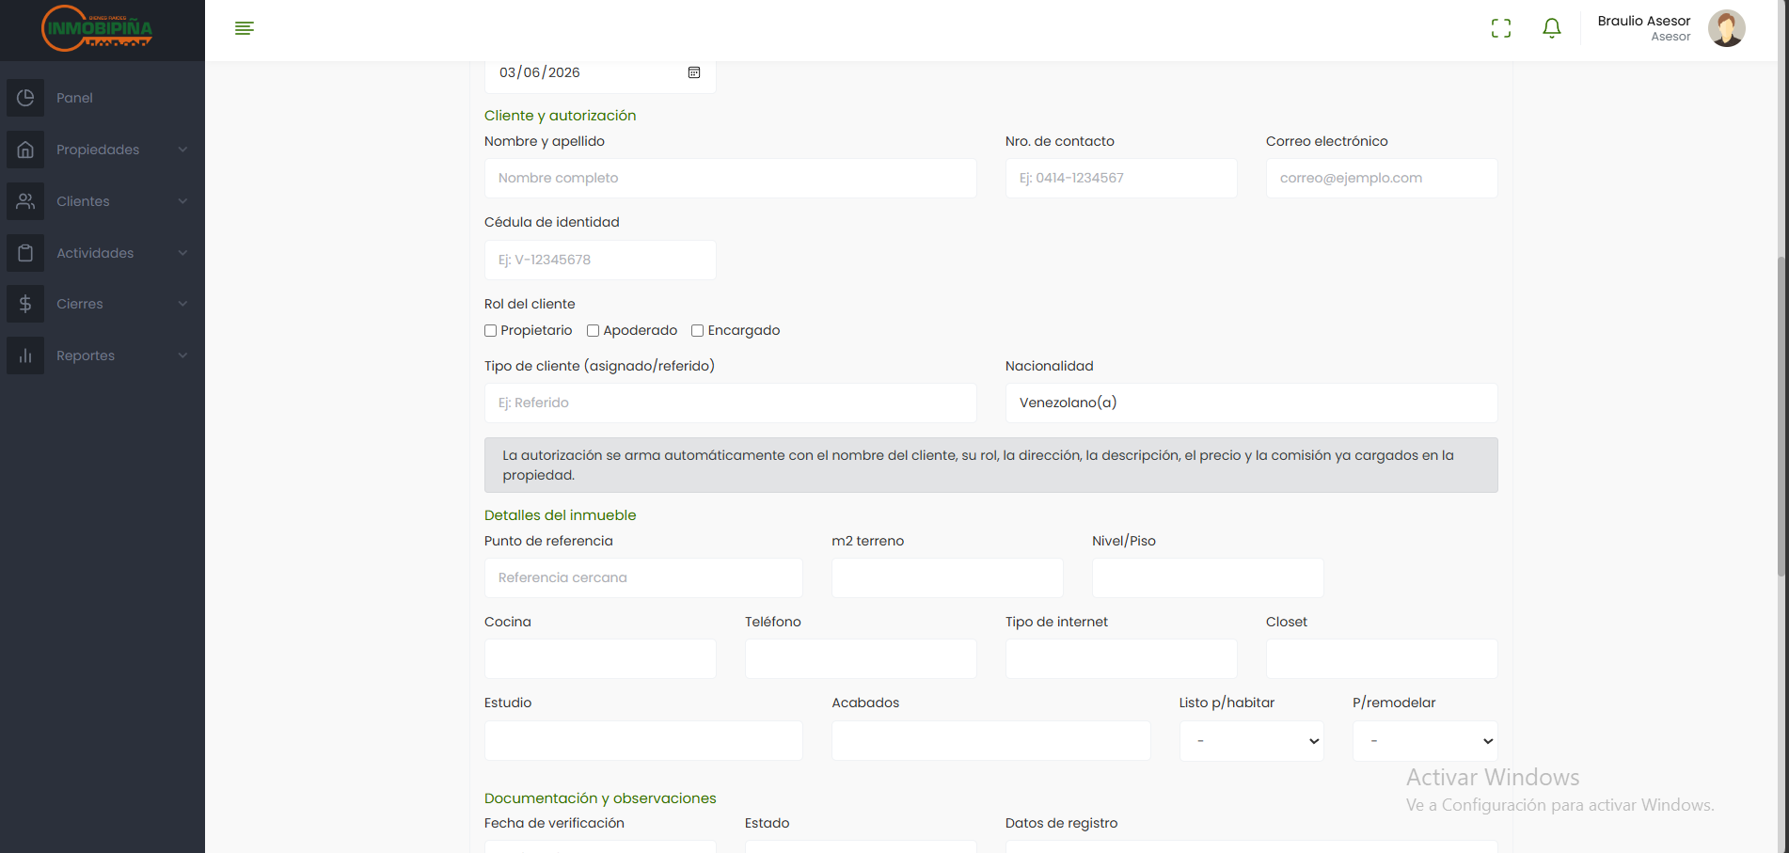Click the 'Rol del cliente' label

pyautogui.click(x=530, y=304)
